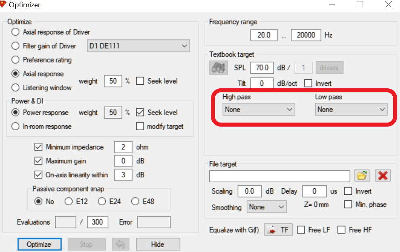This screenshot has width=400, height=252.
Task: Click the binoculars textbook target icon
Action: pos(219,68)
